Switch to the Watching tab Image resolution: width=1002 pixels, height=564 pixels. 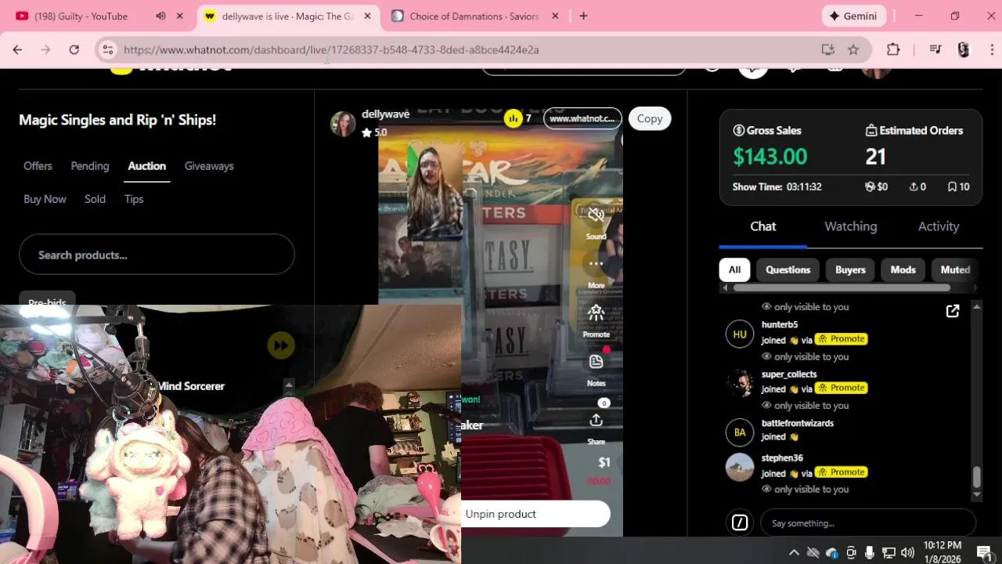850,226
